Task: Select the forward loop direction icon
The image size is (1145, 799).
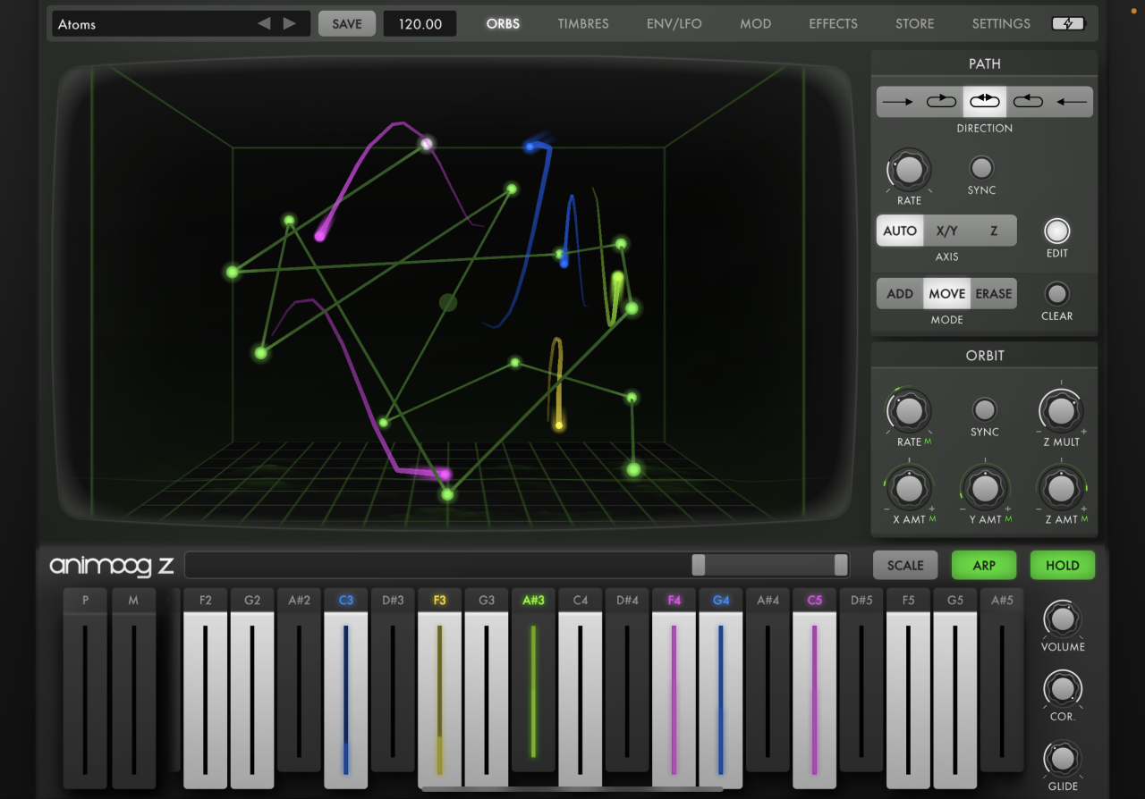Action: pos(941,102)
